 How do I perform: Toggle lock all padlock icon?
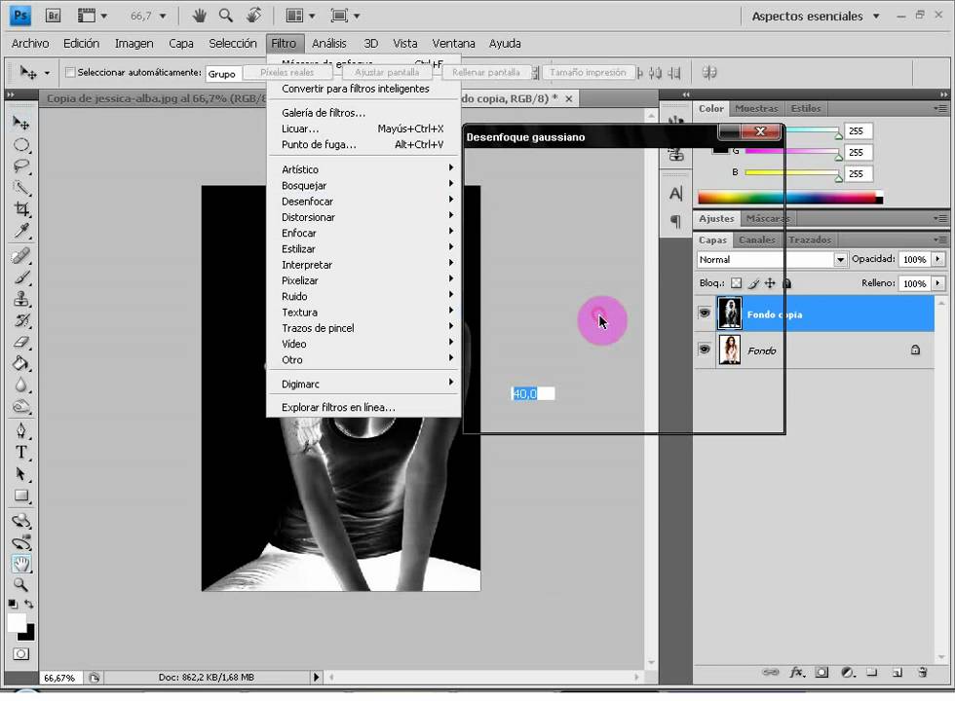[787, 283]
